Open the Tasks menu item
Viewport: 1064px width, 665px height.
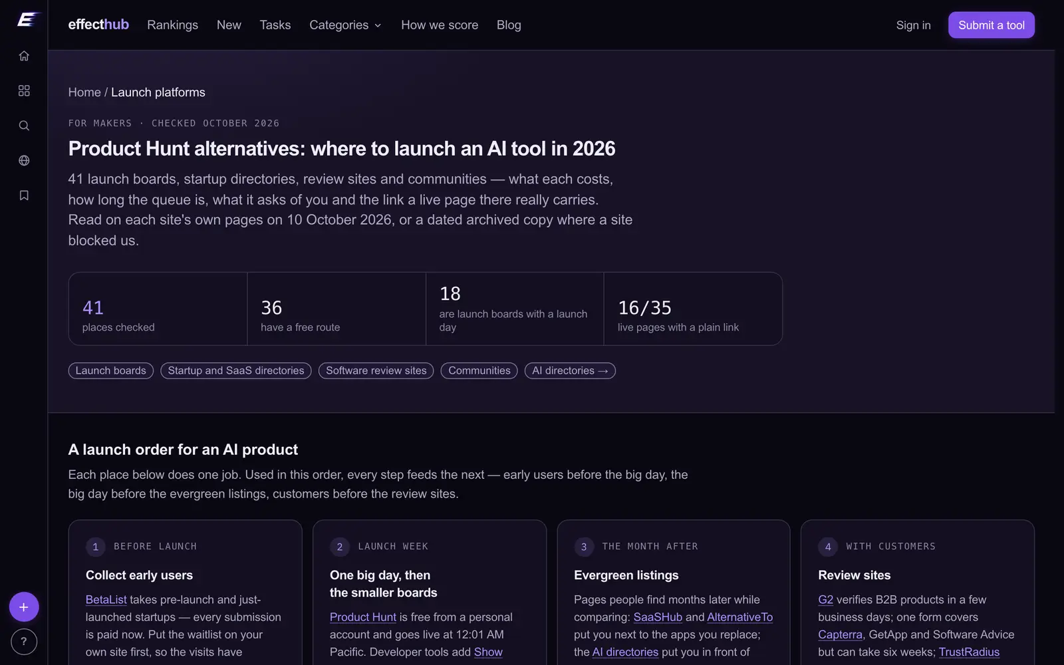click(275, 25)
